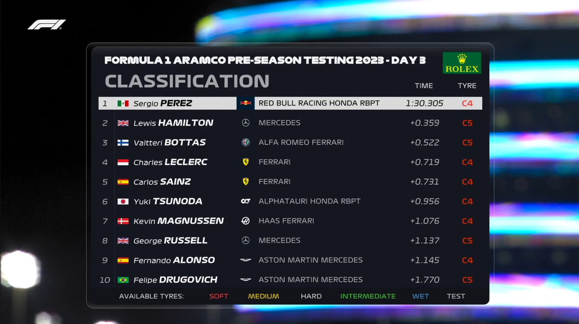Click the Mercedes star logo beside Hamilton
This screenshot has height=324, width=579.
[246, 123]
